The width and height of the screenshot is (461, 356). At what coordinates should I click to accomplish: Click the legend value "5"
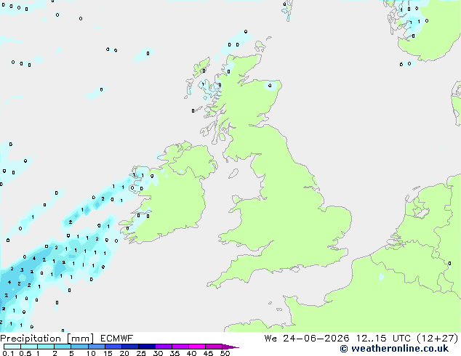click(71, 353)
